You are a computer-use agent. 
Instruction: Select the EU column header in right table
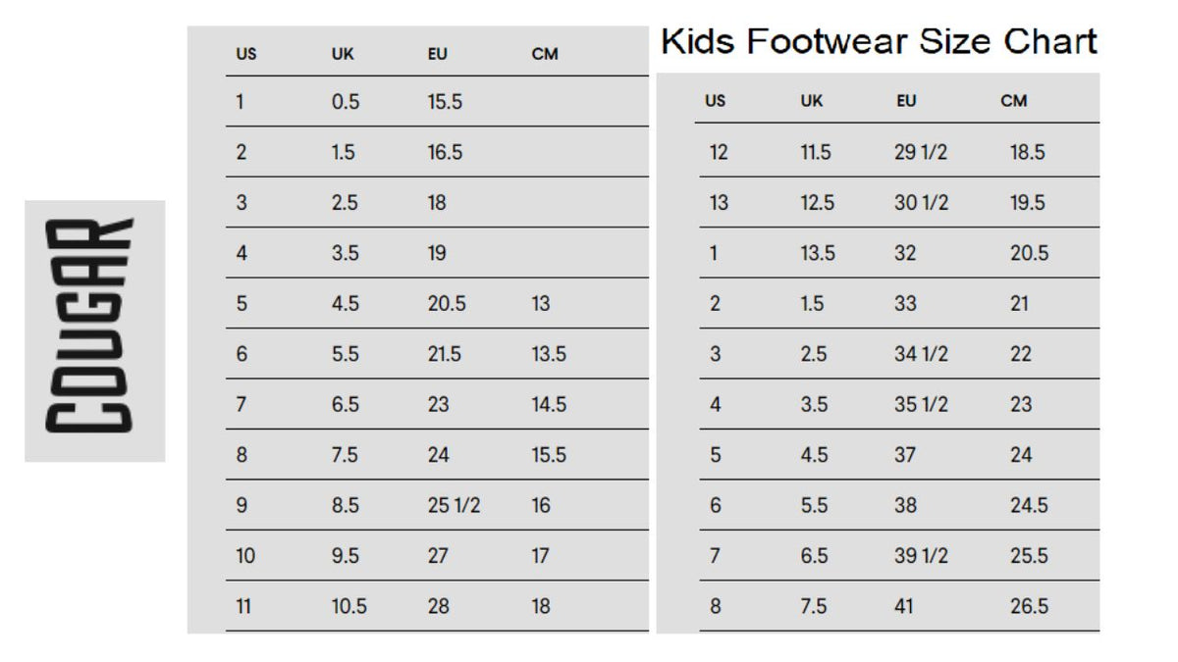[x=906, y=101]
